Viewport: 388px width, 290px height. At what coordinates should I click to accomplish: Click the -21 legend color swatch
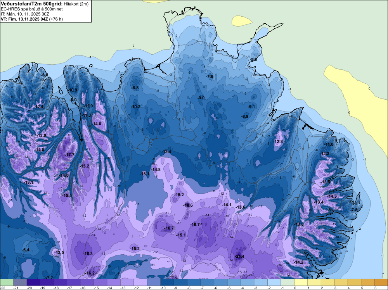20,282
